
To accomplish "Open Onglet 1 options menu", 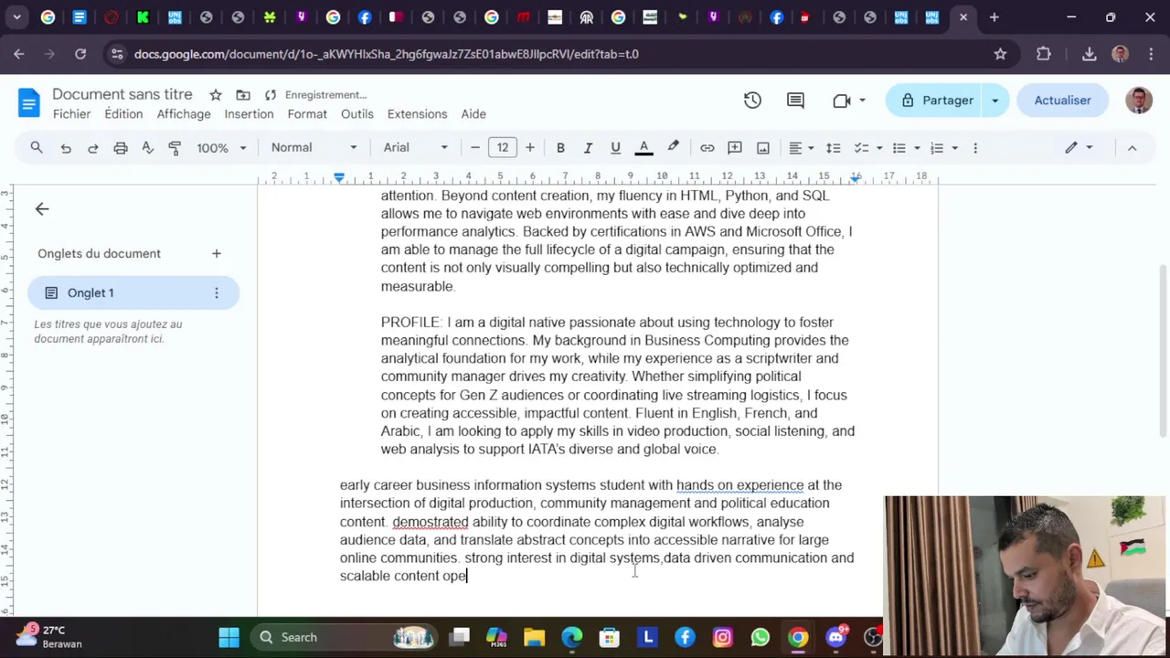I will [217, 292].
